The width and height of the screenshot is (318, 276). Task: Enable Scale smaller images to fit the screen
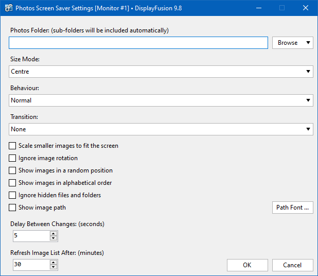tap(12, 146)
